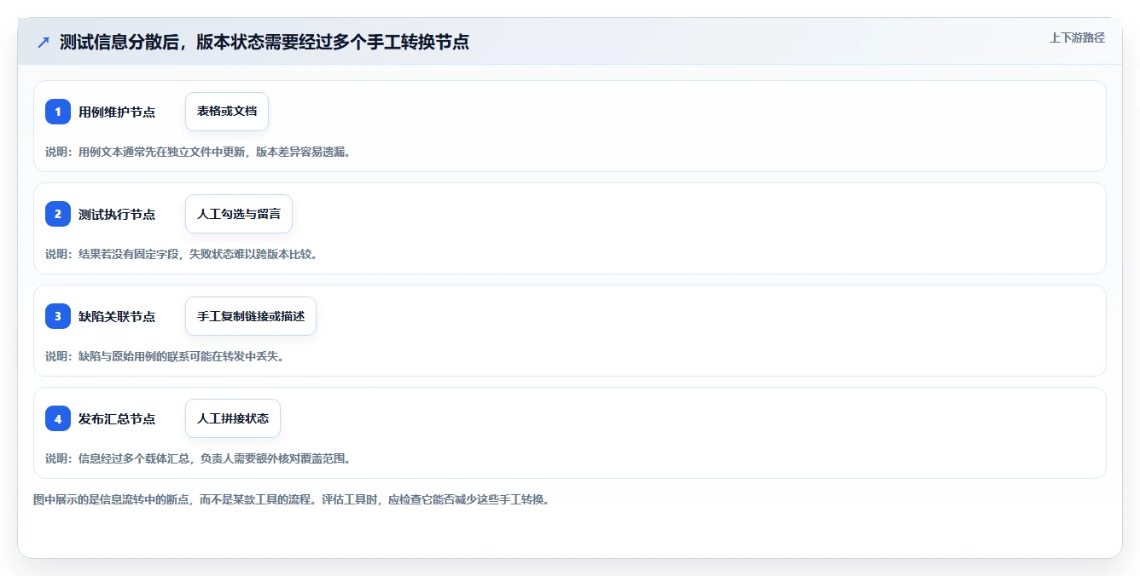
Task: Click the 缺陷关联节点 label
Action: 117,316
